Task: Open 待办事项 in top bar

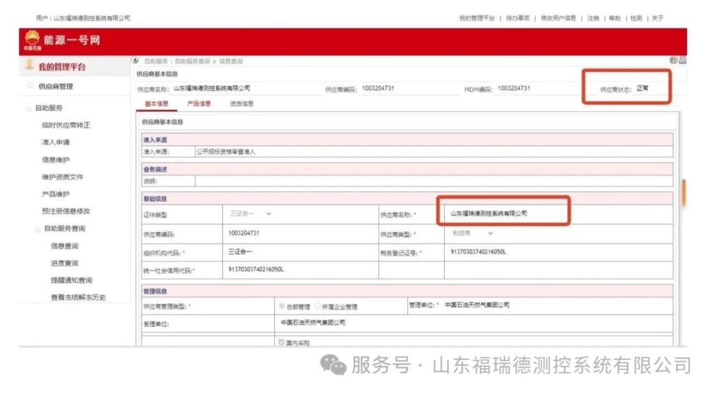Action: tap(517, 18)
